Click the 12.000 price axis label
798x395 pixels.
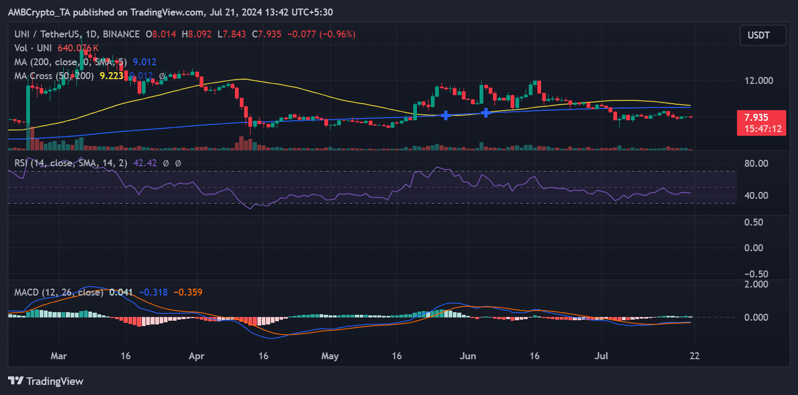click(x=759, y=81)
